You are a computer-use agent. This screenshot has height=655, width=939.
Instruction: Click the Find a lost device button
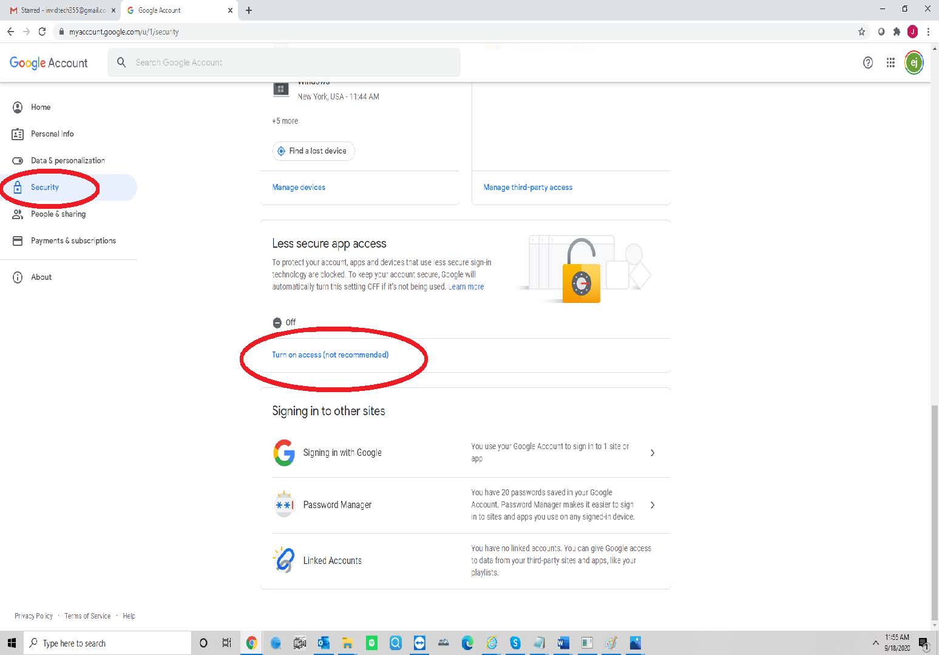(x=313, y=151)
